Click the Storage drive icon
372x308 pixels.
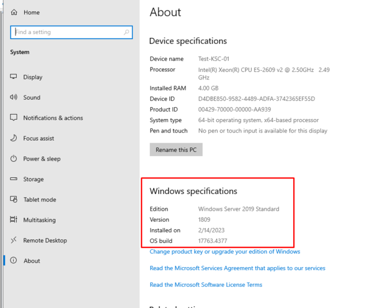click(x=14, y=180)
